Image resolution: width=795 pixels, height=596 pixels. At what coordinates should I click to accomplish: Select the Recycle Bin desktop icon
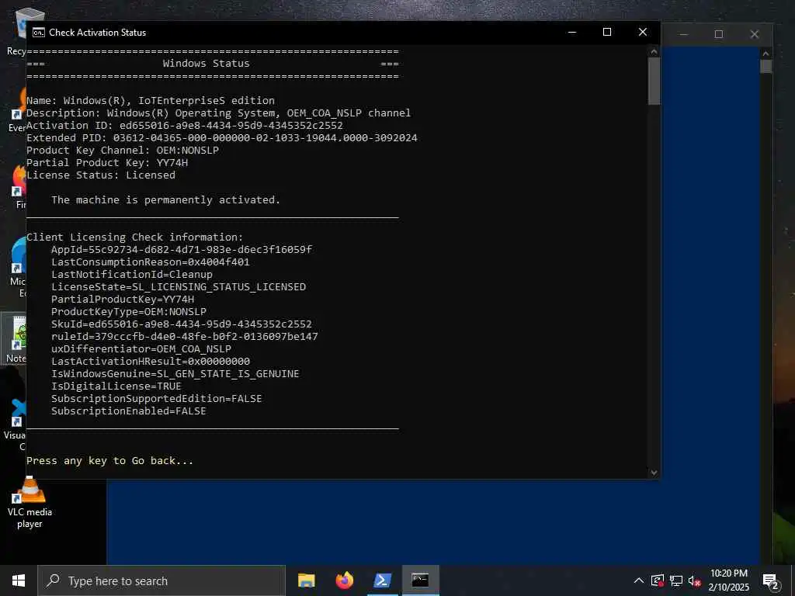click(16, 31)
